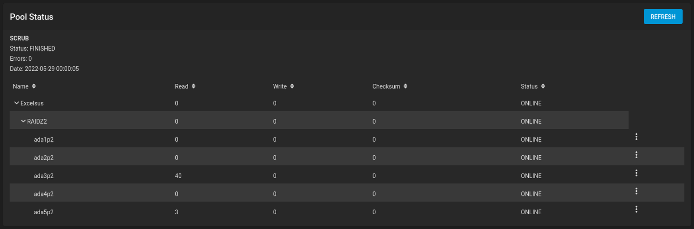
Task: Select the ada5p2 disk row
Action: tap(347, 212)
